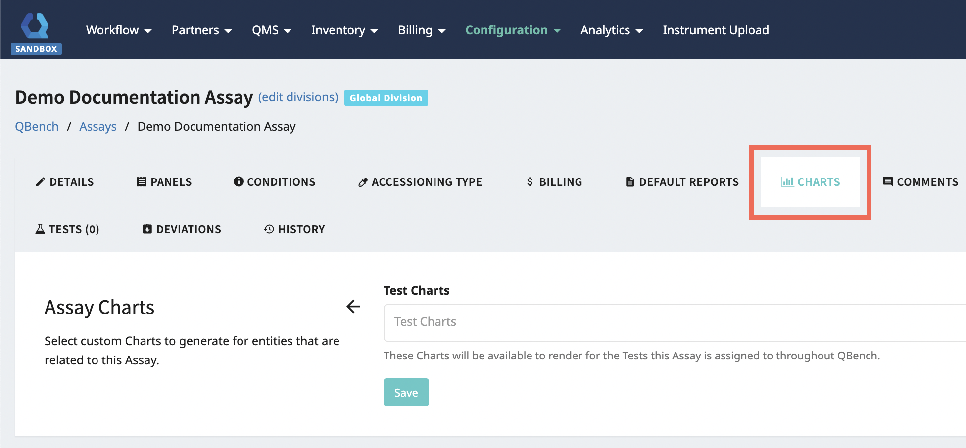Click the QBench sandbox logo

click(x=36, y=33)
